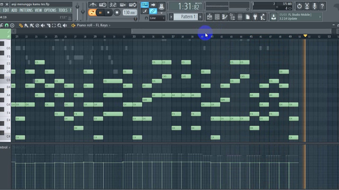The height and width of the screenshot is (190, 339).
Task: Toggle typing keyboard to piano
Action: coord(145,5)
